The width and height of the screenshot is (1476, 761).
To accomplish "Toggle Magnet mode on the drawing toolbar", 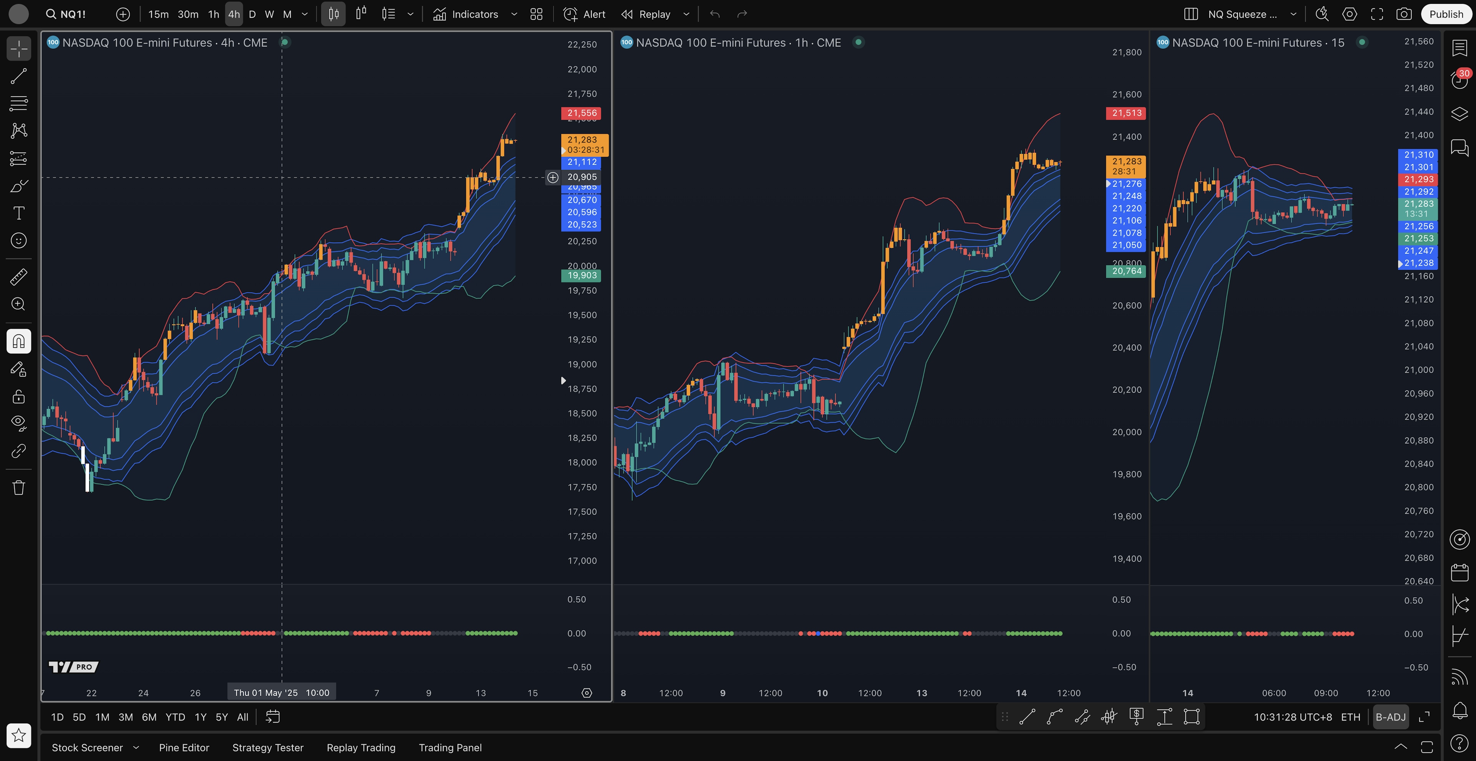I will [18, 341].
